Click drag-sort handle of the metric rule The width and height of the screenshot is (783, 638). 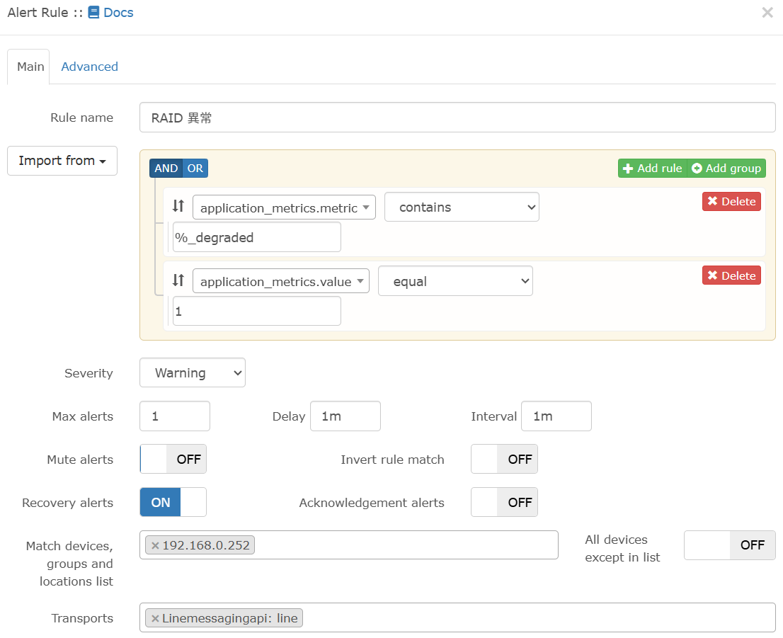(x=178, y=207)
